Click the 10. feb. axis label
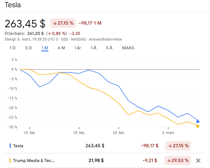Viewport: 210px width, 168px height. coord(30,133)
